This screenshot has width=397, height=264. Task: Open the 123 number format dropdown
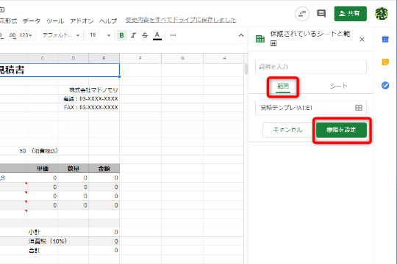pyautogui.click(x=26, y=35)
